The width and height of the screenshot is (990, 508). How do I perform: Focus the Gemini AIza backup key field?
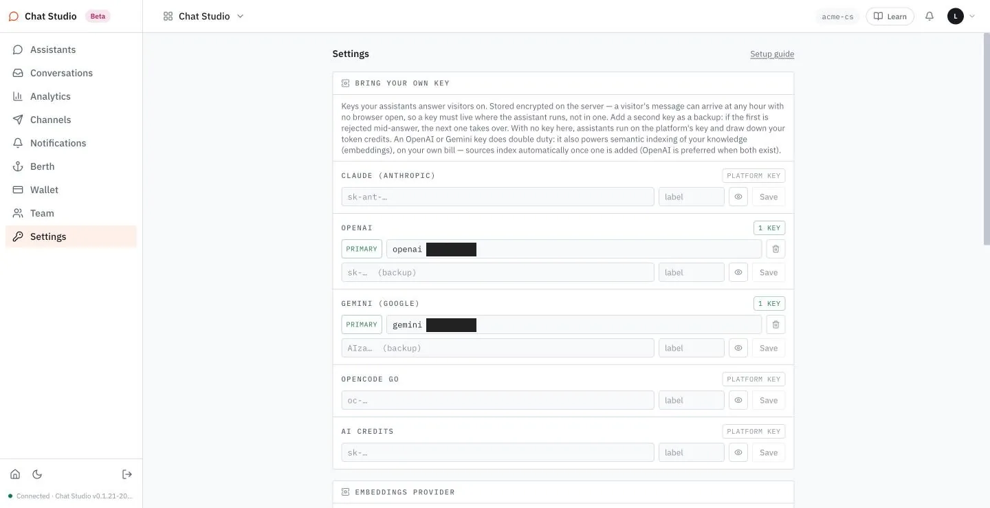(498, 348)
